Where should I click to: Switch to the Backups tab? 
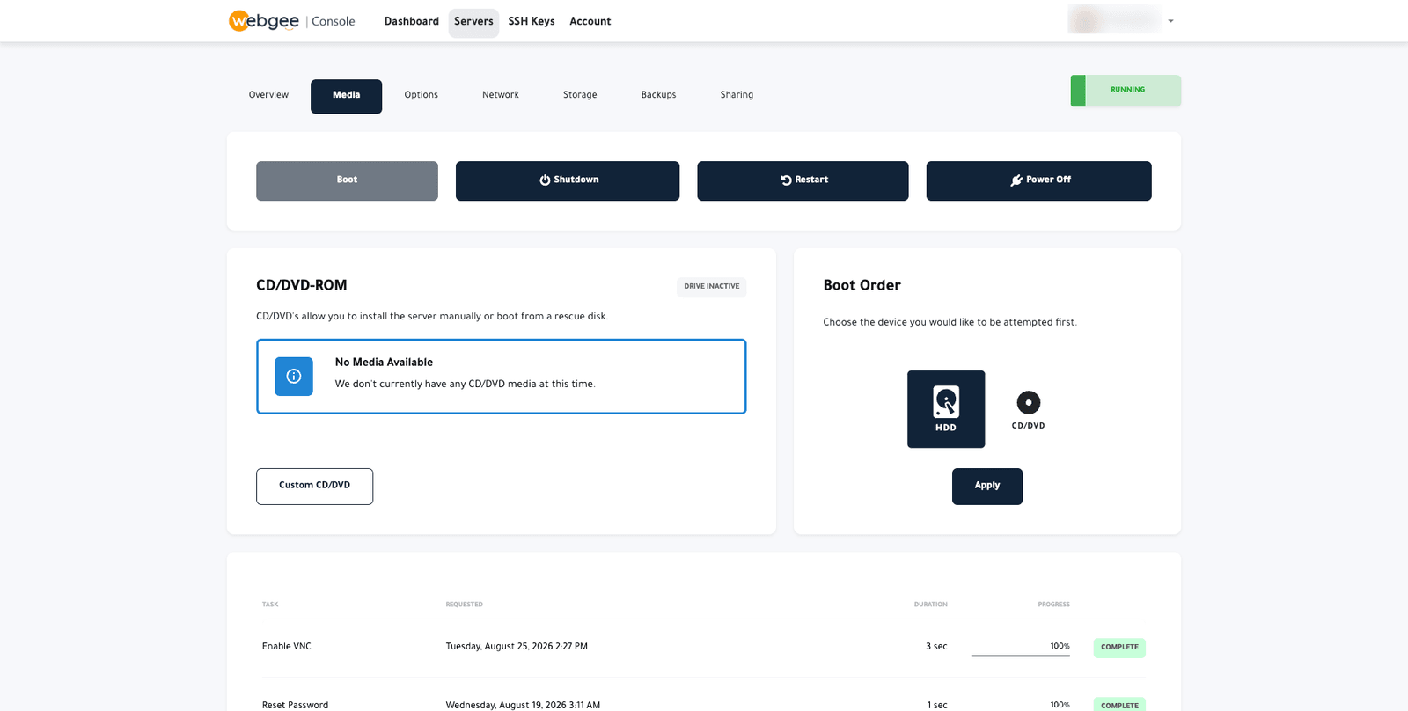pyautogui.click(x=658, y=95)
